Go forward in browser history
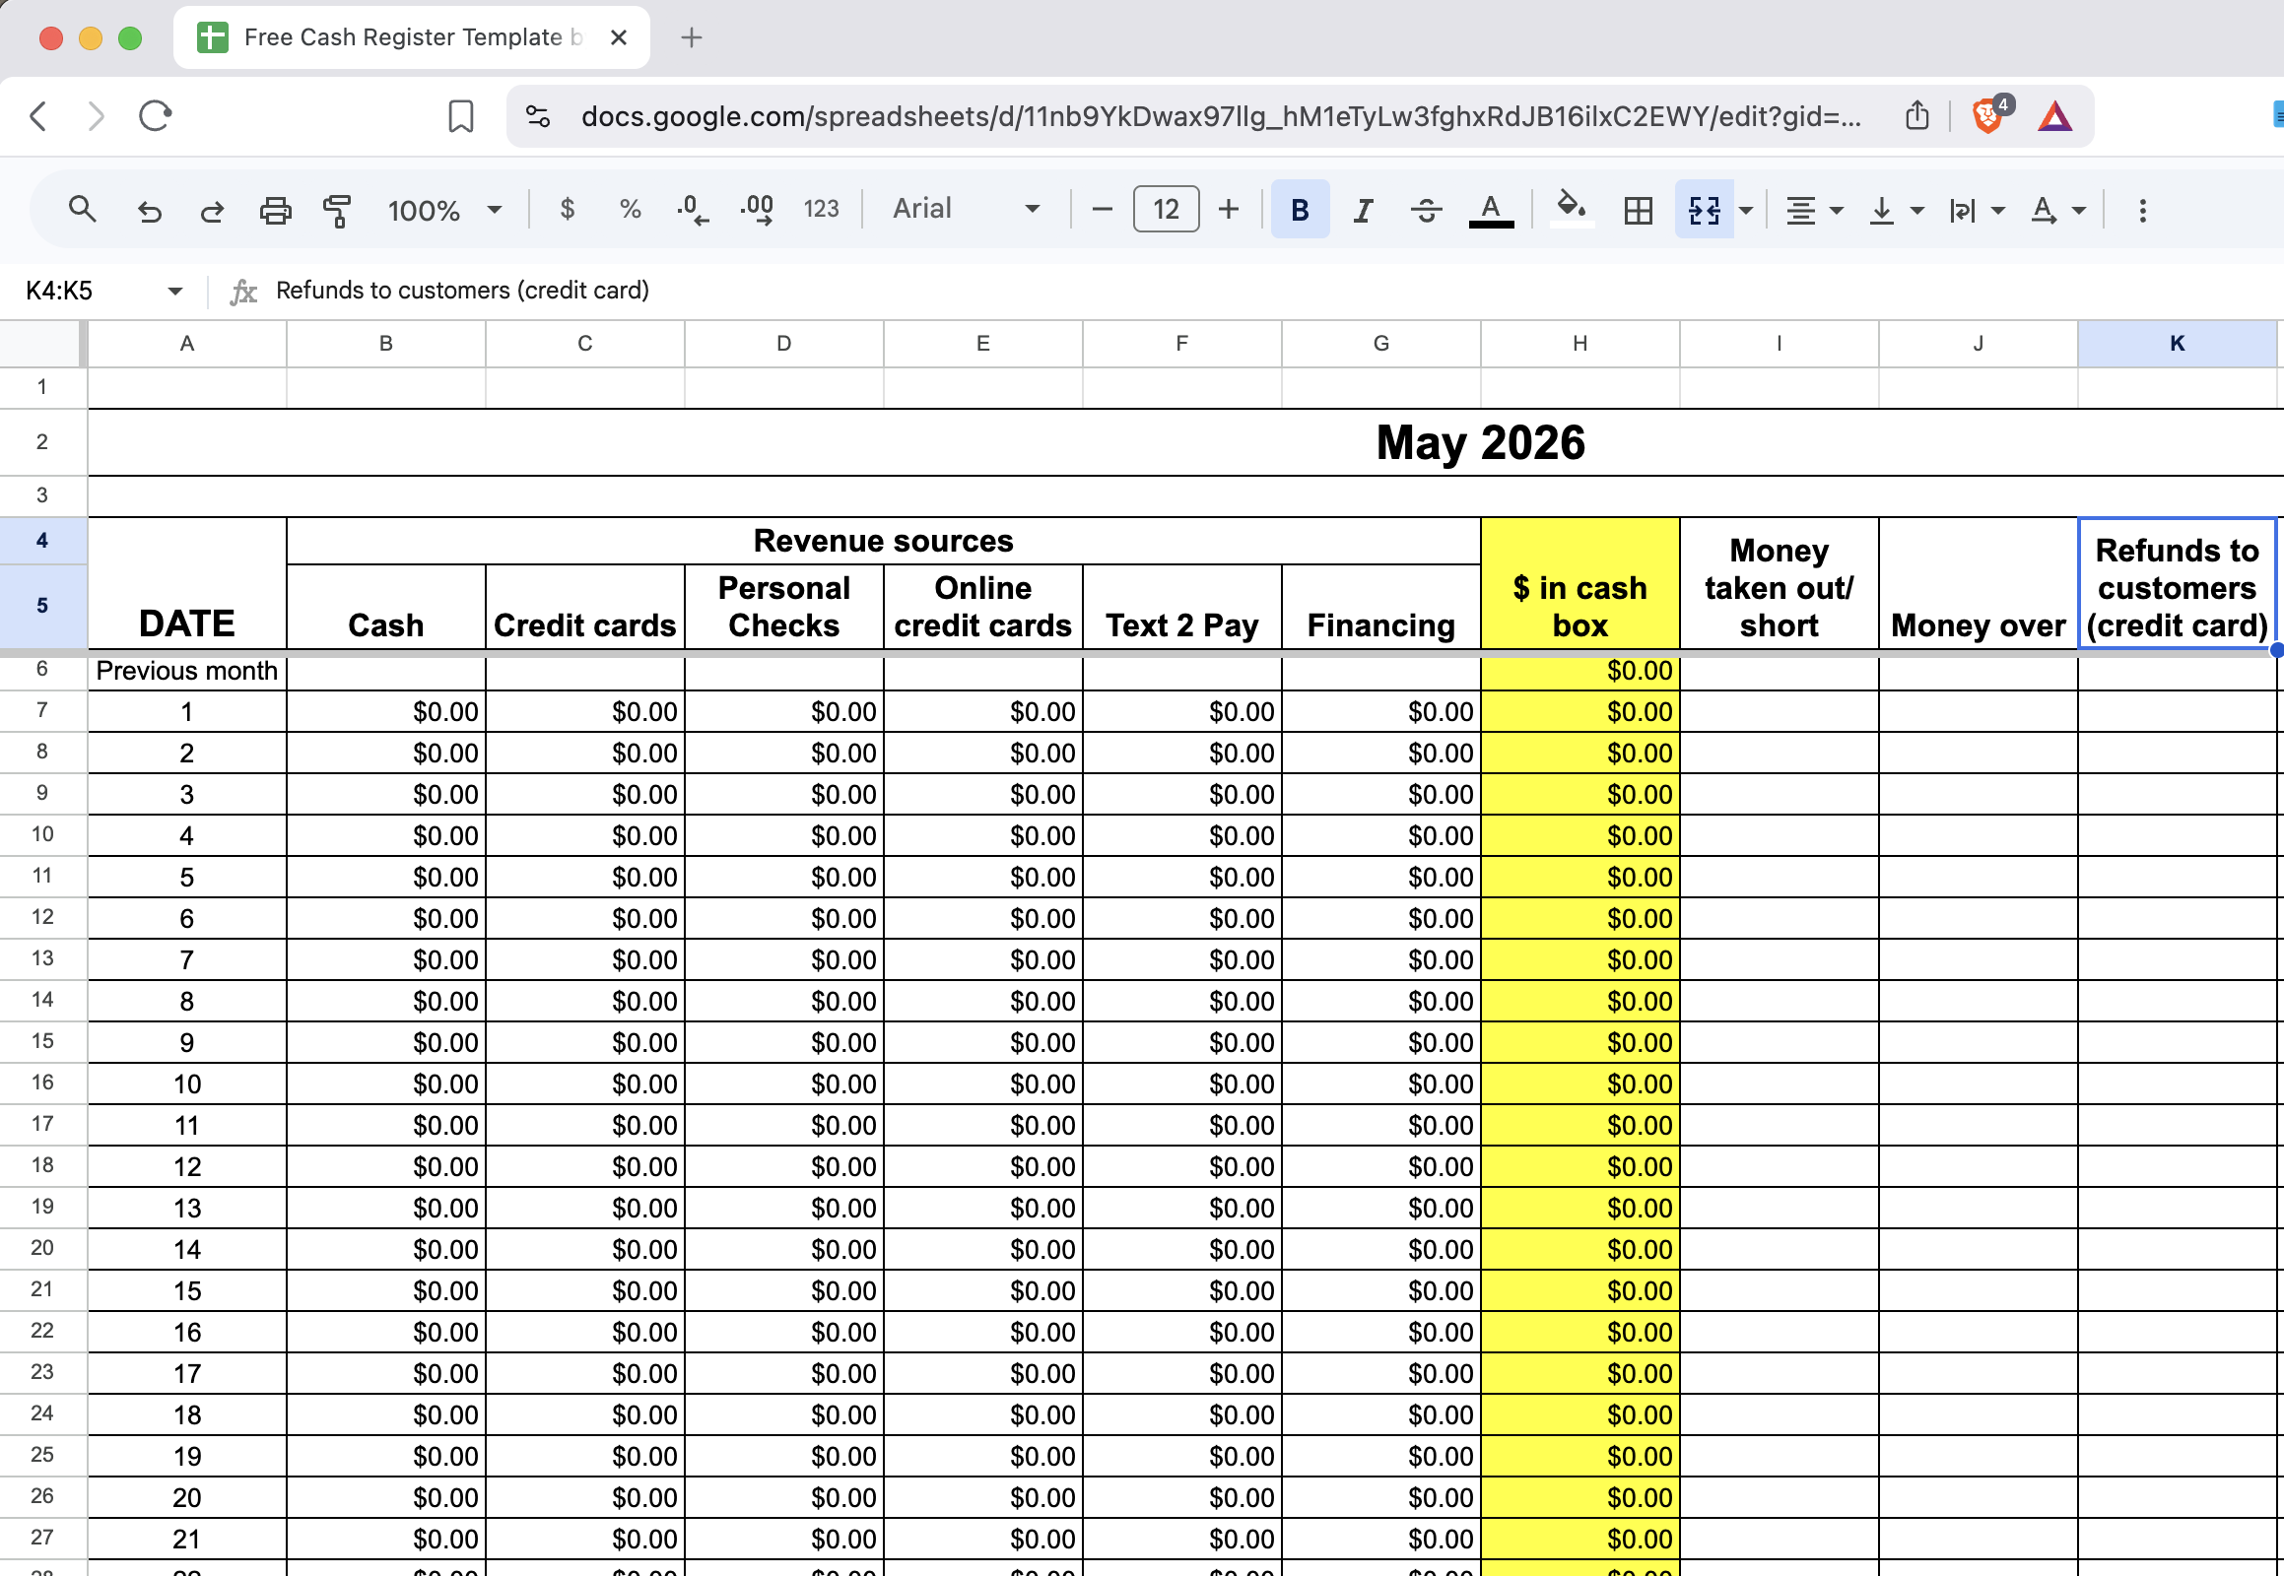Viewport: 2284px width, 1576px height. (96, 116)
